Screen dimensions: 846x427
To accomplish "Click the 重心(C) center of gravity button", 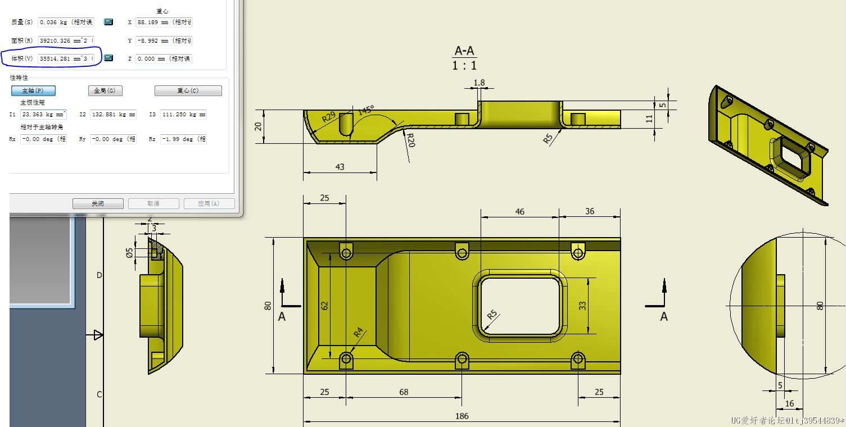I will 188,90.
